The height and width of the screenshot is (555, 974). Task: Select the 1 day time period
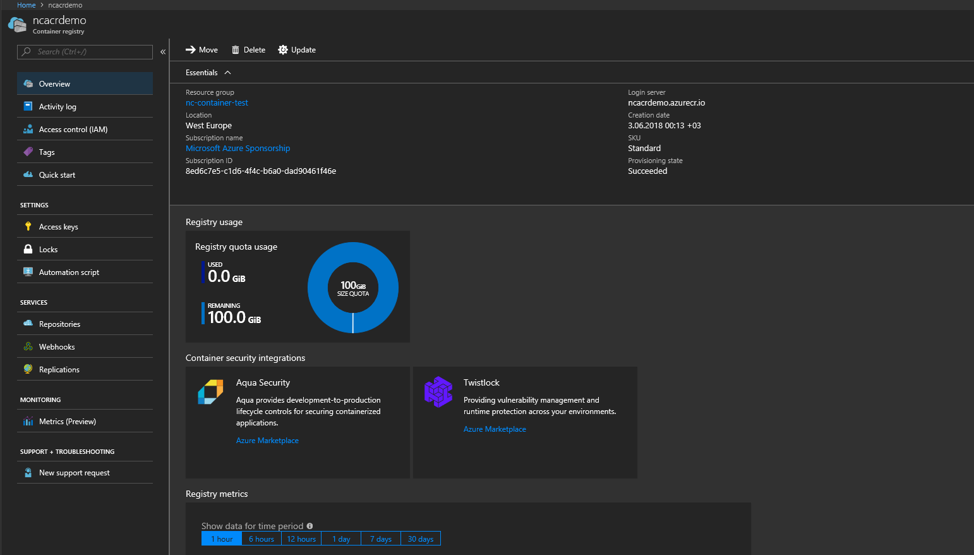[341, 539]
